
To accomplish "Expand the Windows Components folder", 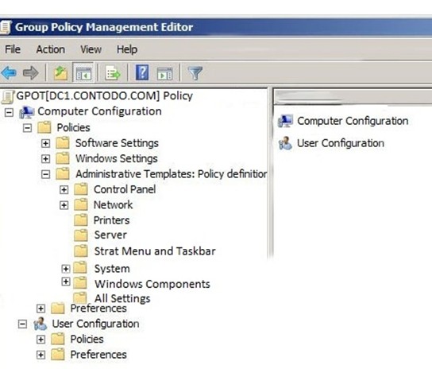I will click(66, 282).
